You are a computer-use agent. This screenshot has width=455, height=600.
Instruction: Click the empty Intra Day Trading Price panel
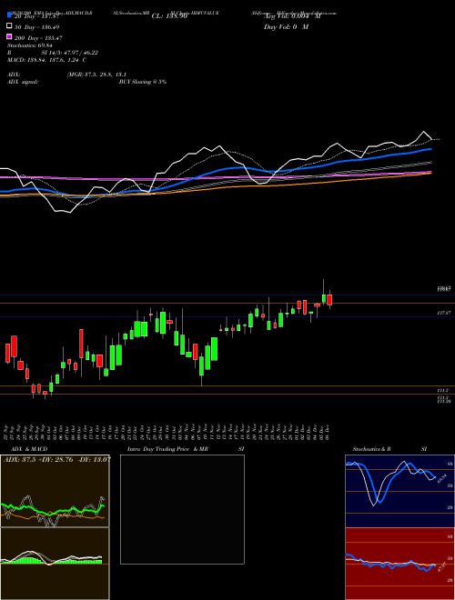pyautogui.click(x=182, y=509)
